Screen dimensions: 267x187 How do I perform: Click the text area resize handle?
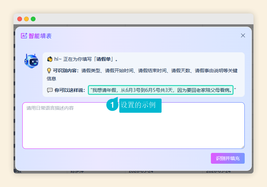[x=243, y=147]
